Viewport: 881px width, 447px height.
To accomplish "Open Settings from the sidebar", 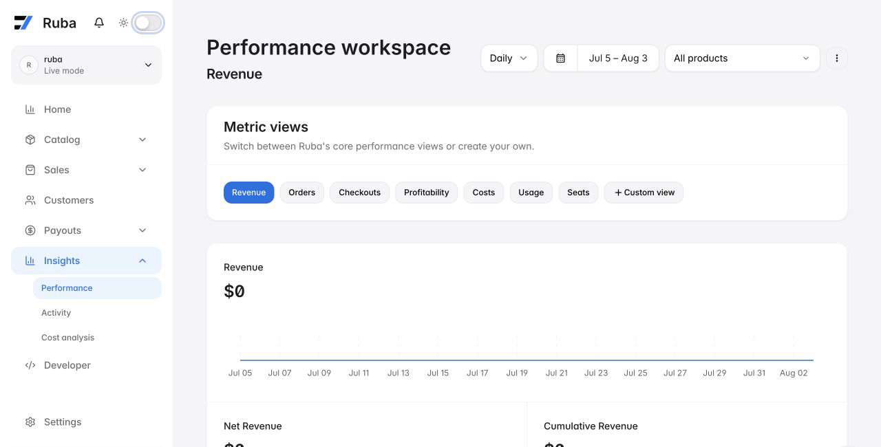I will pos(86,422).
